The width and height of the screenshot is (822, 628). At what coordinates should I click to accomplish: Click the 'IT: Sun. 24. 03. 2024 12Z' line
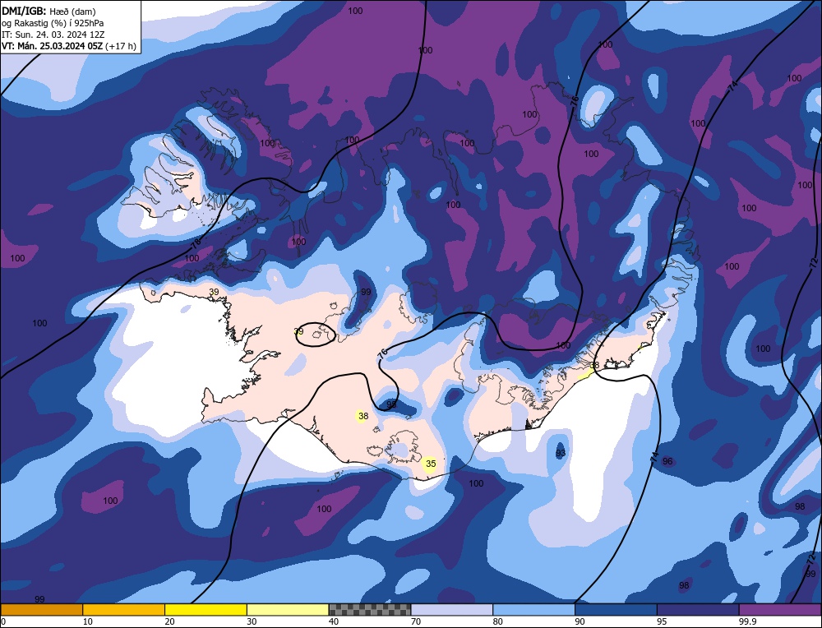(x=53, y=35)
